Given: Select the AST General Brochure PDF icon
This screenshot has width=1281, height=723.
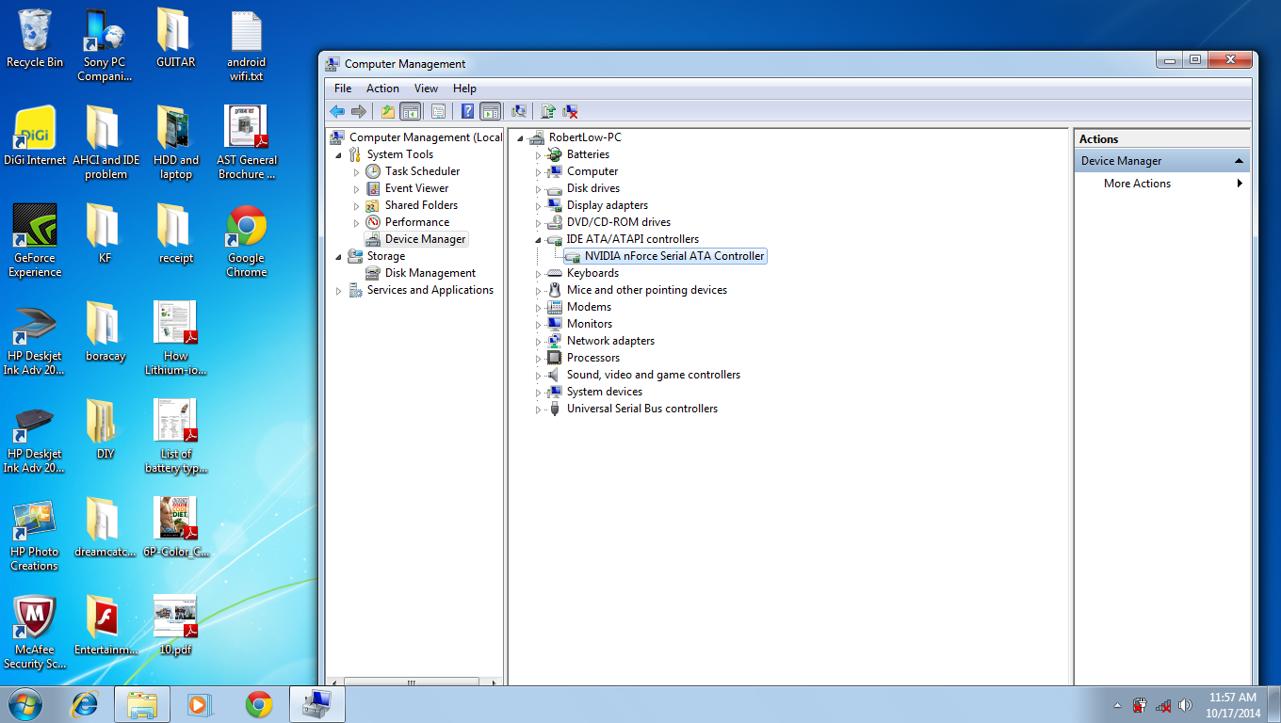Looking at the screenshot, I should (x=246, y=143).
